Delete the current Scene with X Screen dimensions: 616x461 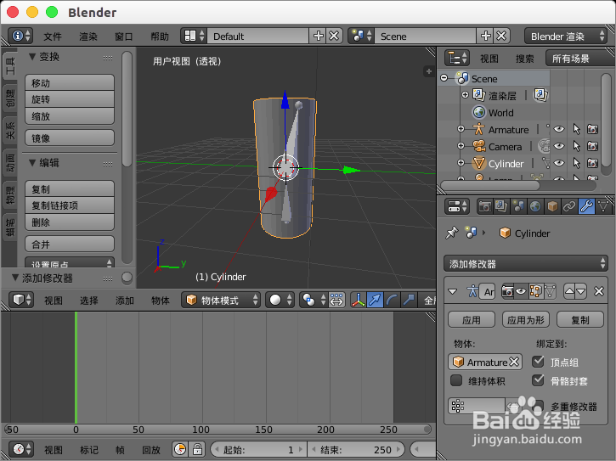(x=501, y=37)
